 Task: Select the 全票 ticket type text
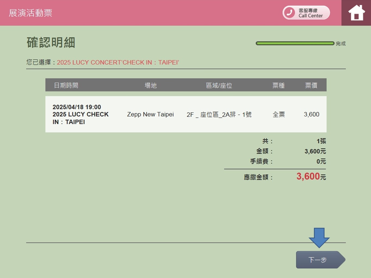coord(279,114)
